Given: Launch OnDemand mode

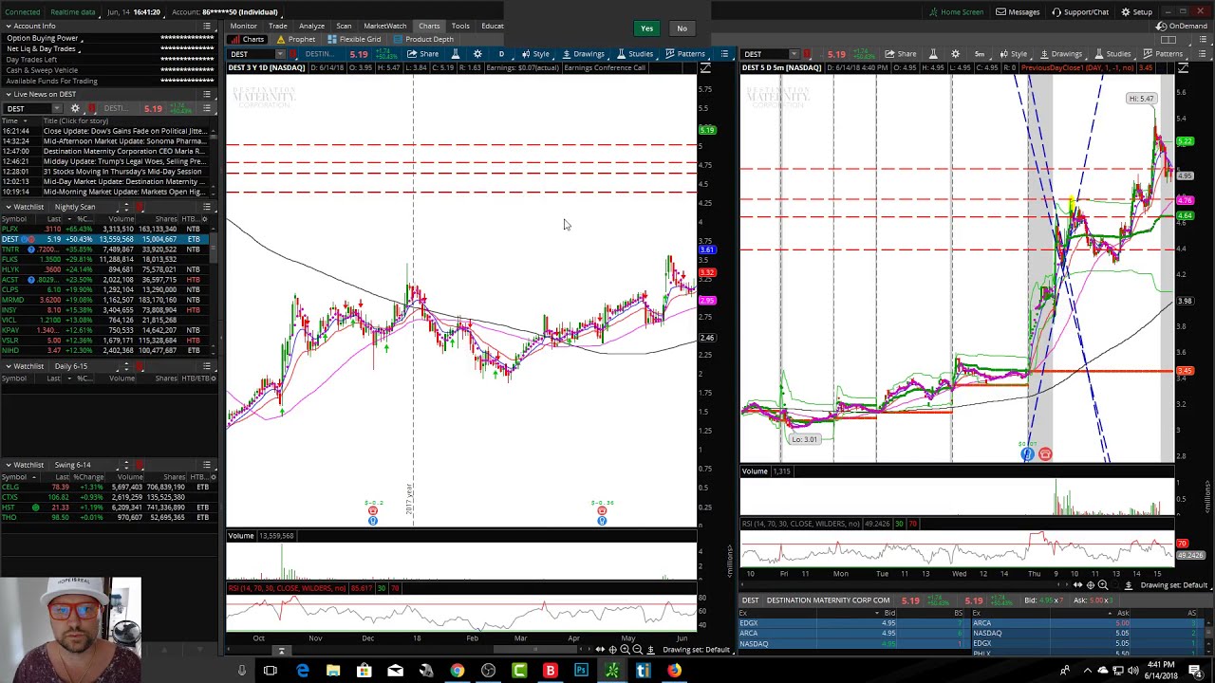Looking at the screenshot, I should point(1182,26).
